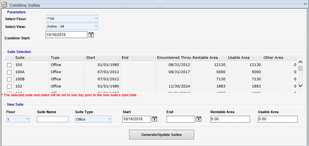
Task: Check the box for suite 100
Action: (9, 65)
